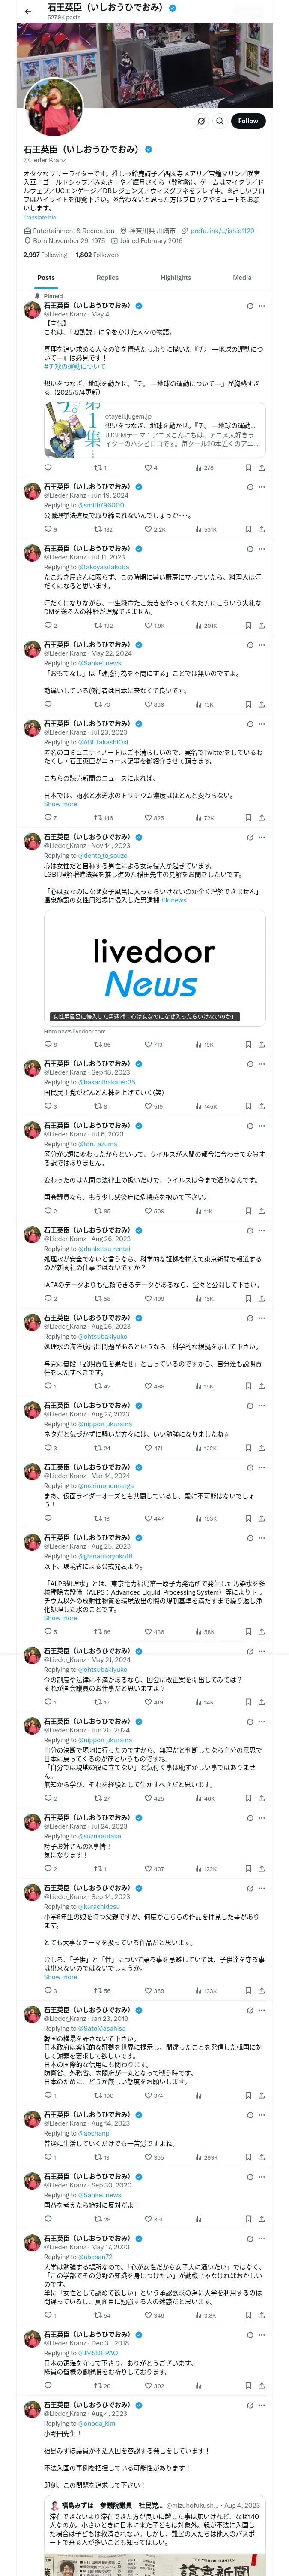Click the Translate bio link
The height and width of the screenshot is (2576, 289).
coord(40,217)
